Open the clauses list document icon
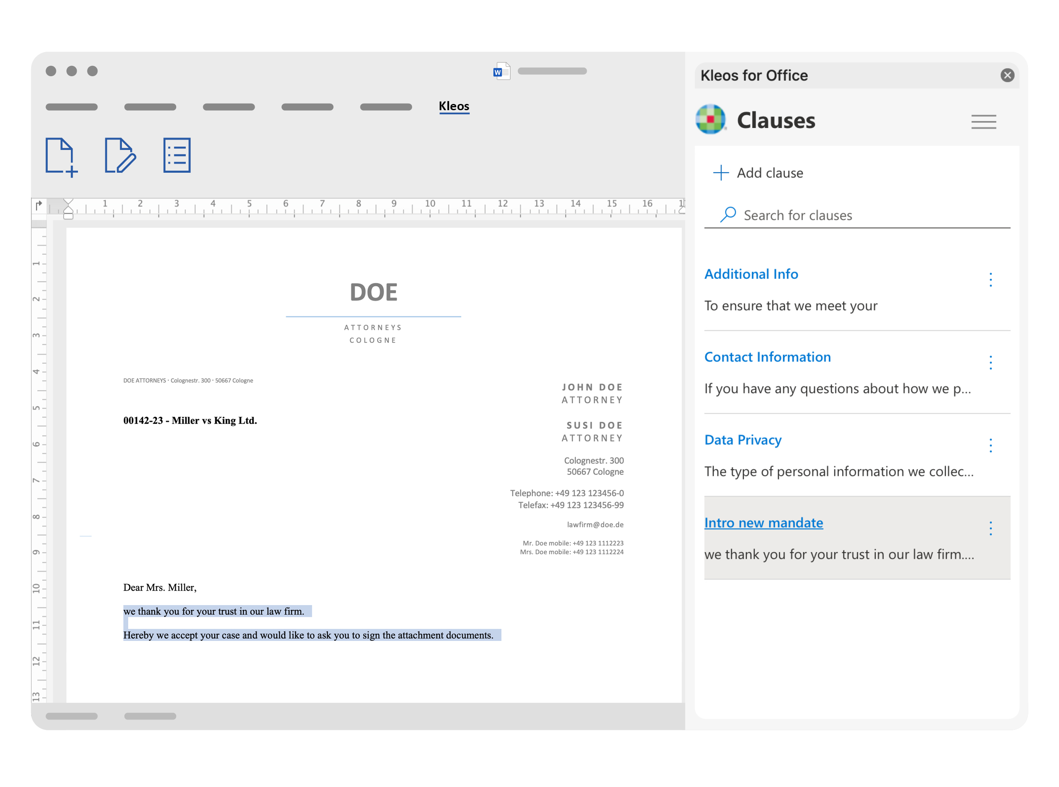The image size is (1059, 787). click(177, 155)
